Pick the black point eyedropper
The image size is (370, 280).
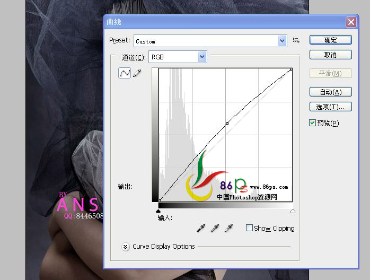[x=201, y=228]
